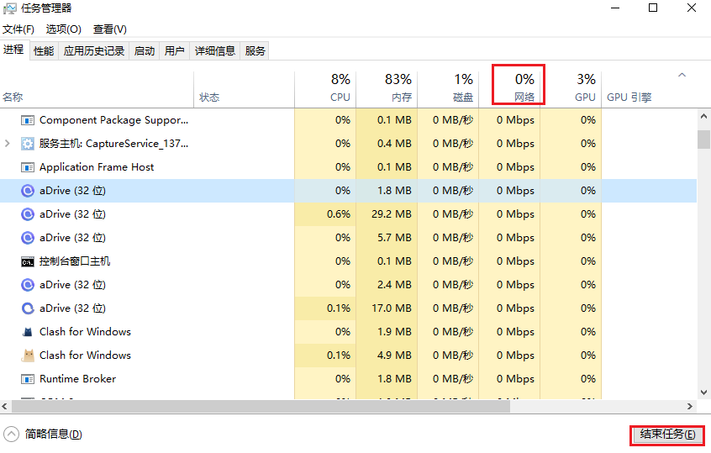Image resolution: width=711 pixels, height=453 pixels.
Task: Click the Application Frame Host icon
Action: [27, 167]
